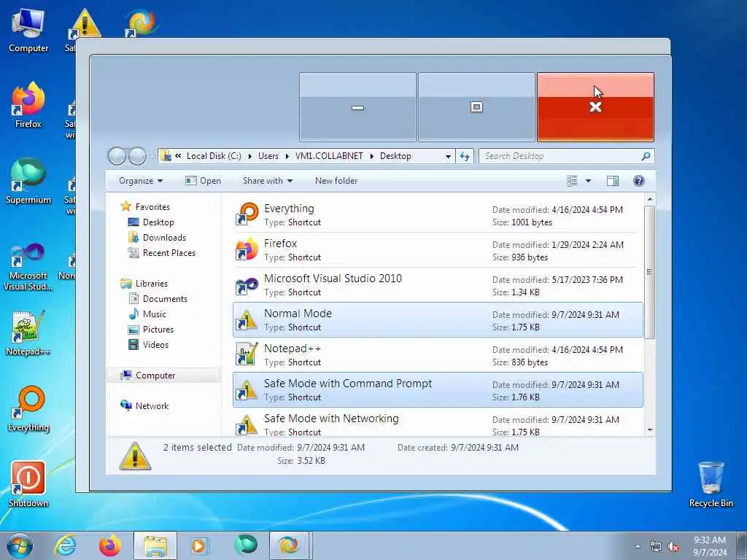Open Pictures library
This screenshot has height=560, width=747.
[x=158, y=329]
